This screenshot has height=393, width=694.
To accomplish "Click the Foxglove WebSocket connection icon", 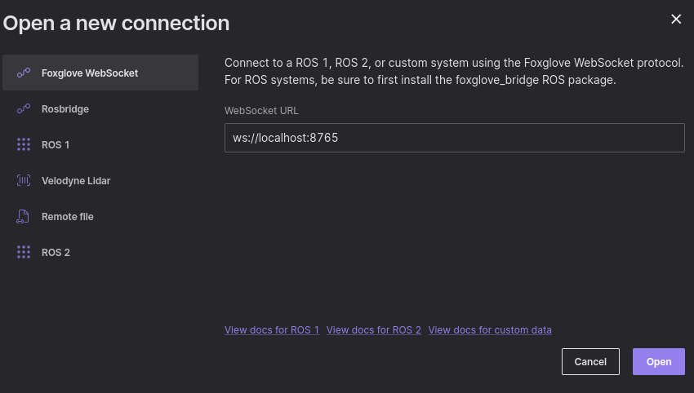I will tap(24, 73).
